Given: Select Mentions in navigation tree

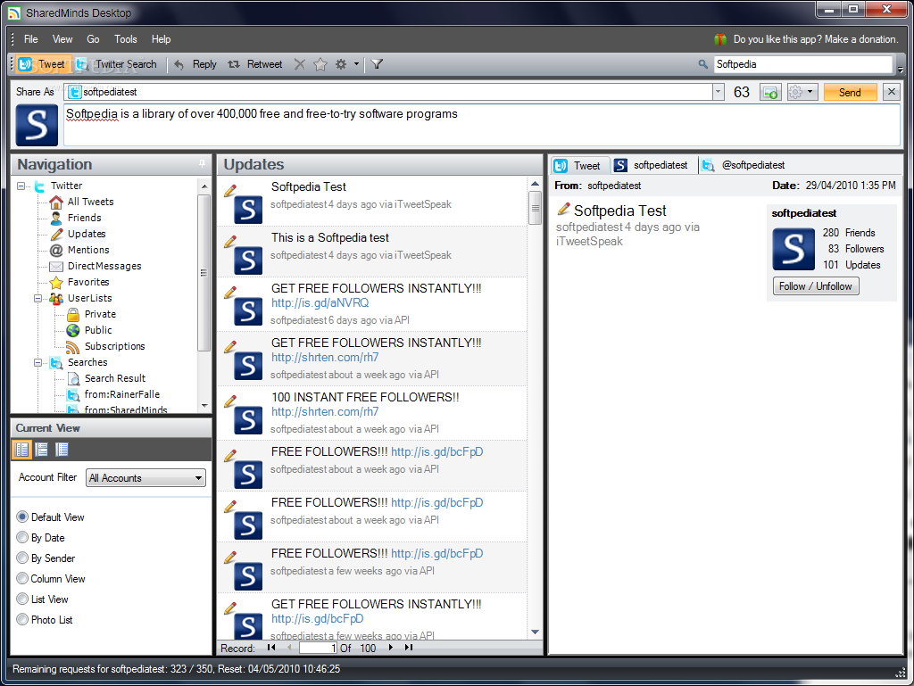Looking at the screenshot, I should point(88,250).
